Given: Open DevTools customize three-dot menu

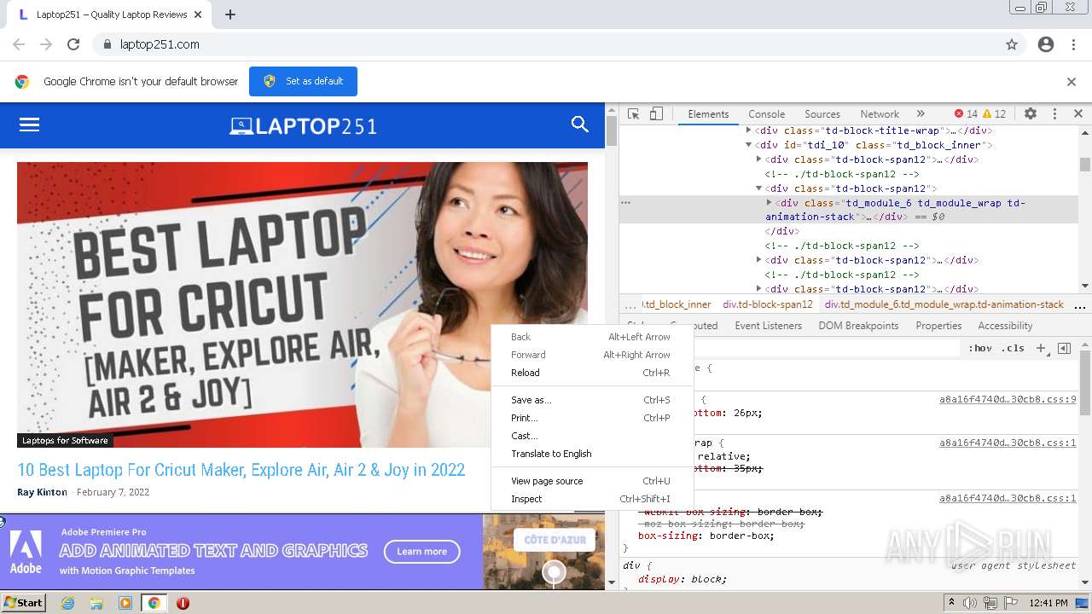Looking at the screenshot, I should point(1054,113).
